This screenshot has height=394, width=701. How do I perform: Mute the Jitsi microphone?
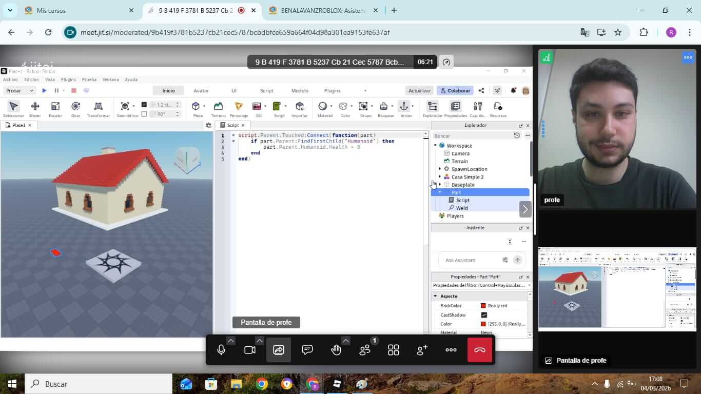pos(221,350)
